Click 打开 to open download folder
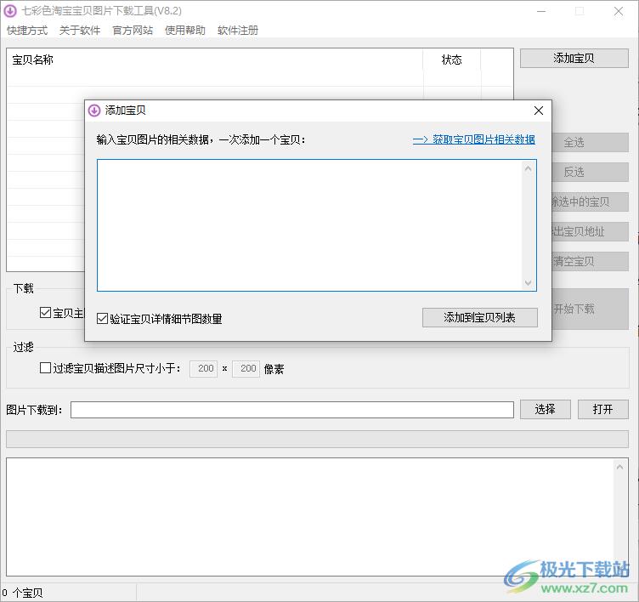 (x=602, y=409)
